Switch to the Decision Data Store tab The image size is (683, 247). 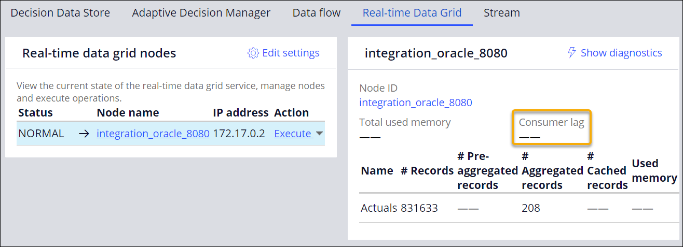click(x=60, y=13)
